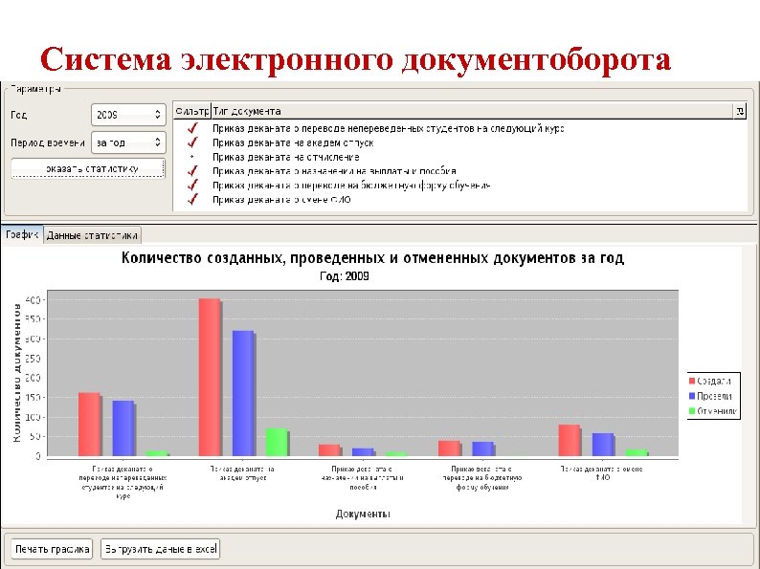
Task: Toggle filter checkmark for Приказ о переводе непереведенных студентов
Action: (193, 128)
